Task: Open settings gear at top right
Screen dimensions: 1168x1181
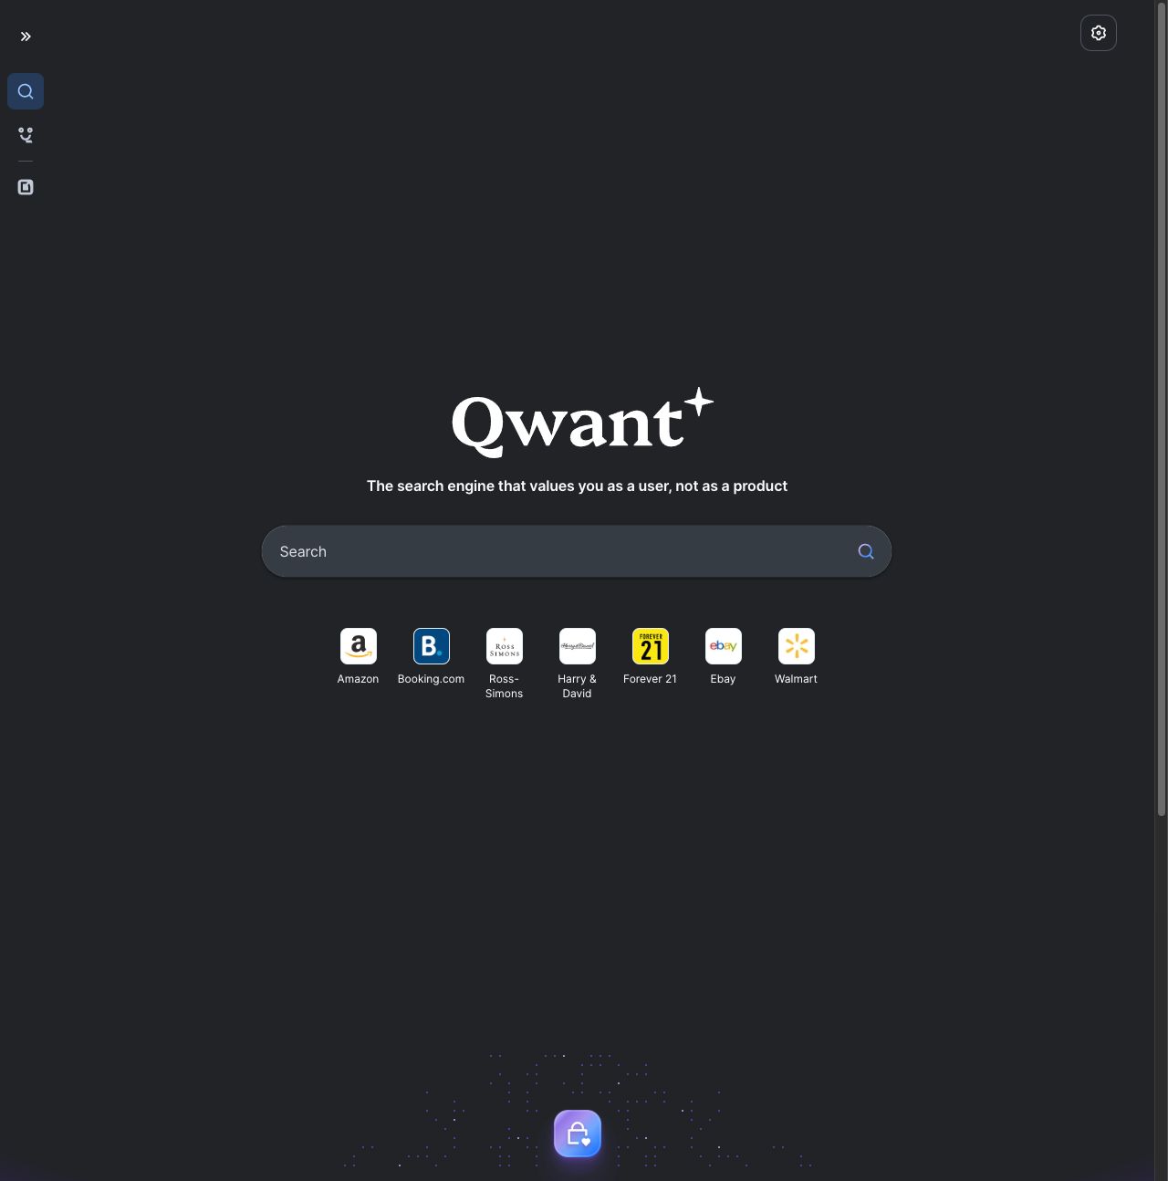Action: 1099,33
